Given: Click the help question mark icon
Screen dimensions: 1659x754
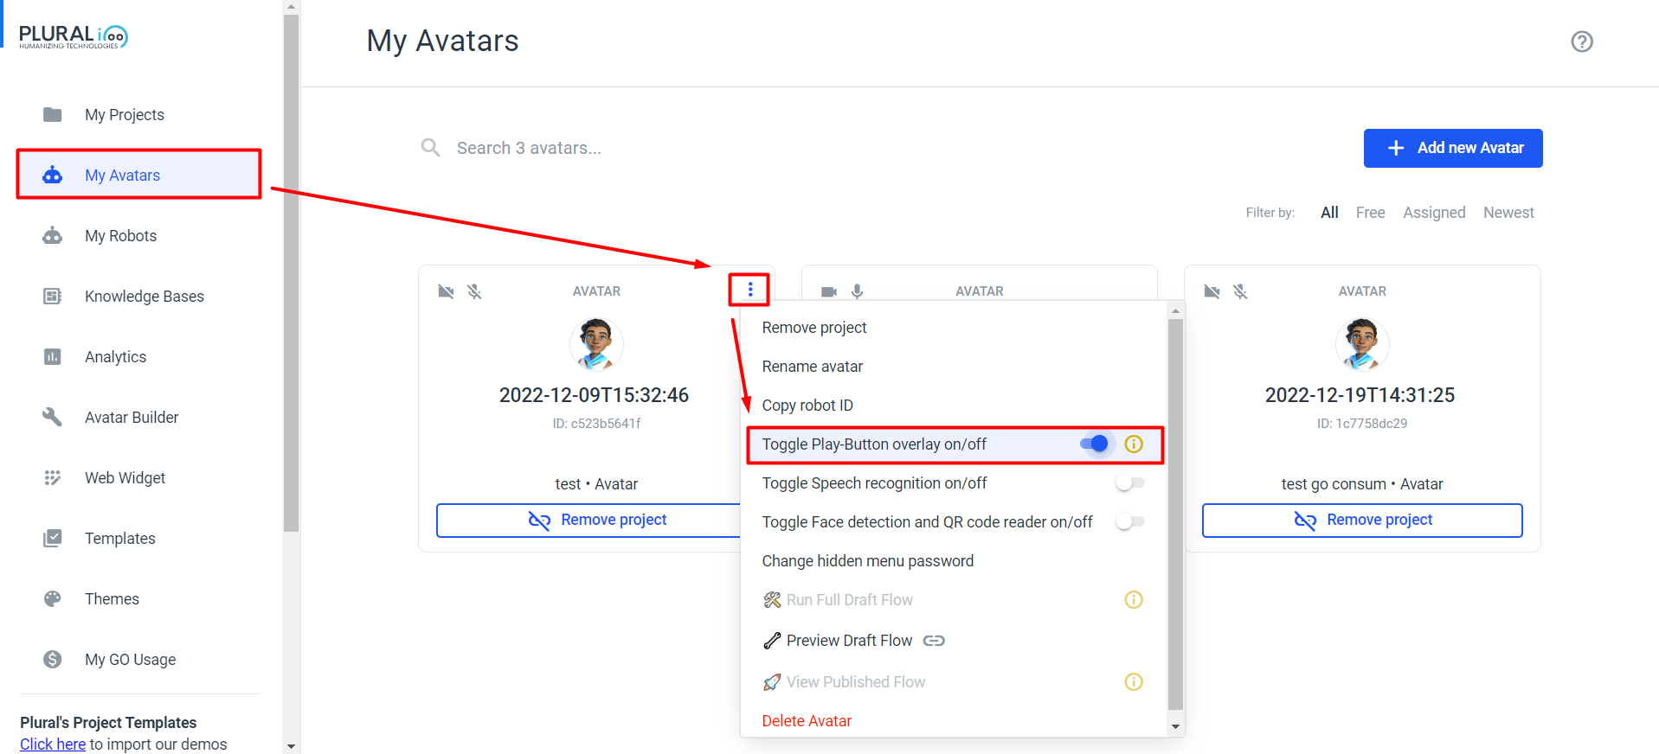Looking at the screenshot, I should (1581, 42).
